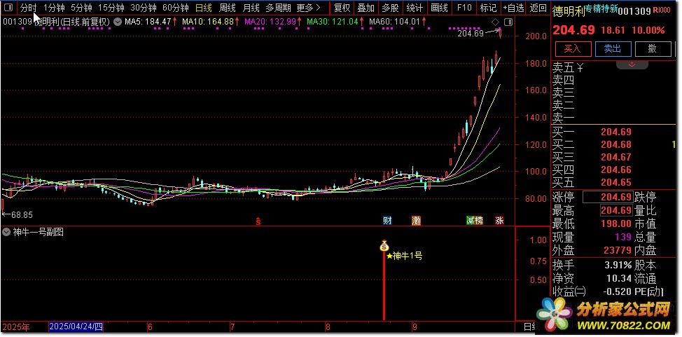
Task: Click the 2025/04/24/四 date field
Action: [x=76, y=326]
